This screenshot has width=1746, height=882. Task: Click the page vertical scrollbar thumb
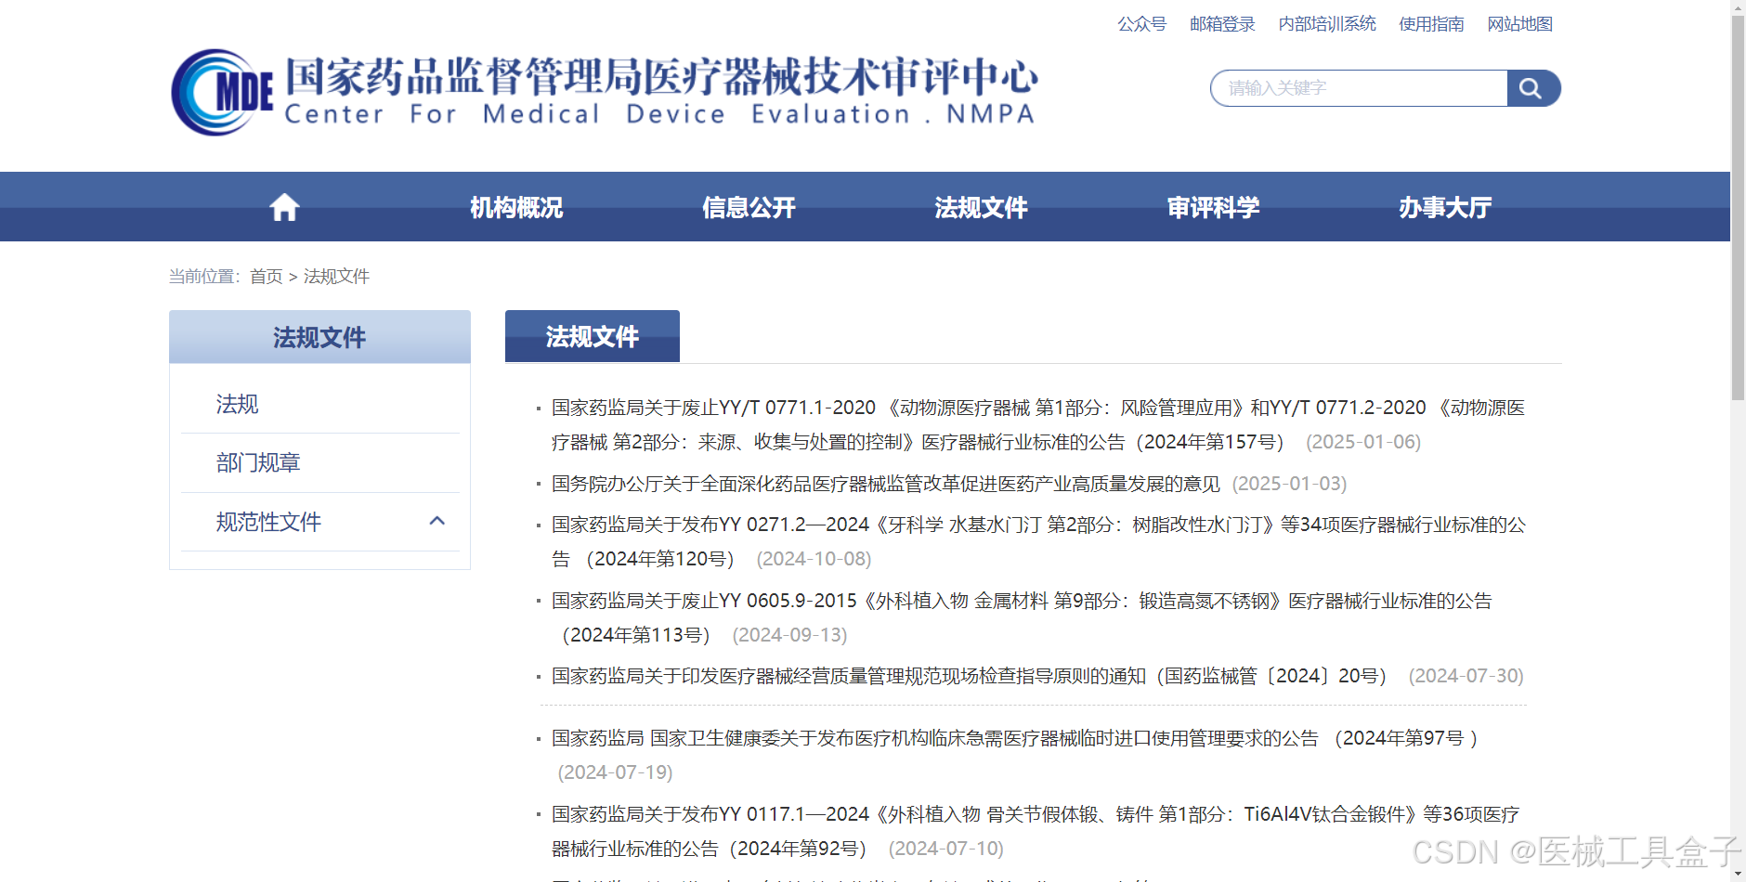click(1738, 207)
